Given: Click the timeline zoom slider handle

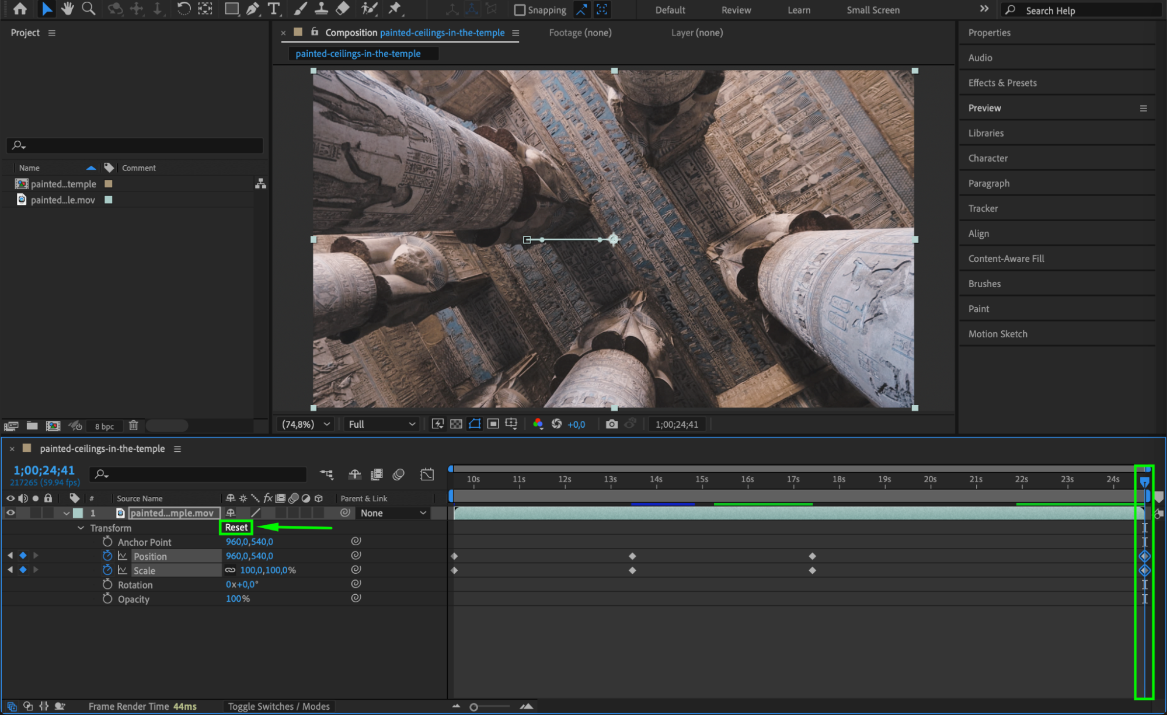Looking at the screenshot, I should [x=474, y=707].
